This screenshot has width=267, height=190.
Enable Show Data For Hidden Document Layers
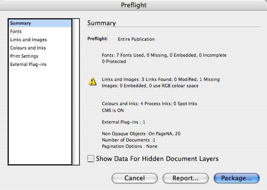[91, 158]
